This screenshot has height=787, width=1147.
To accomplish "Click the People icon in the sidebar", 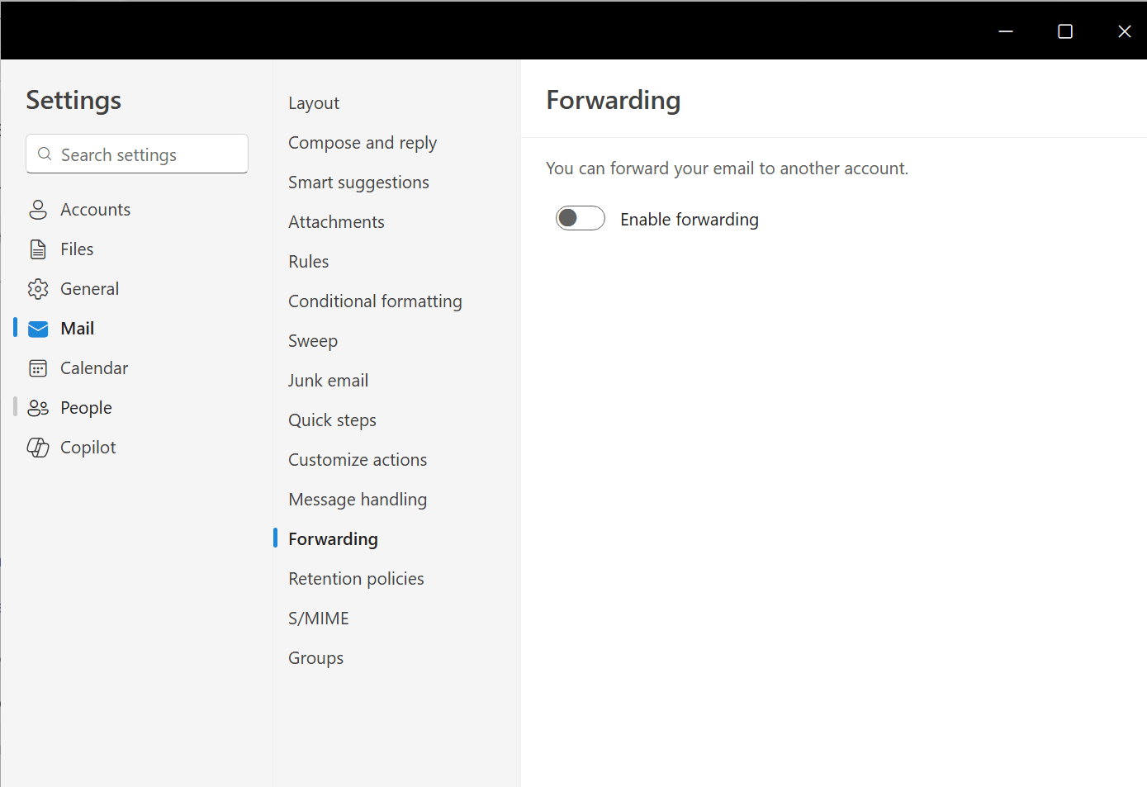I will tap(38, 407).
